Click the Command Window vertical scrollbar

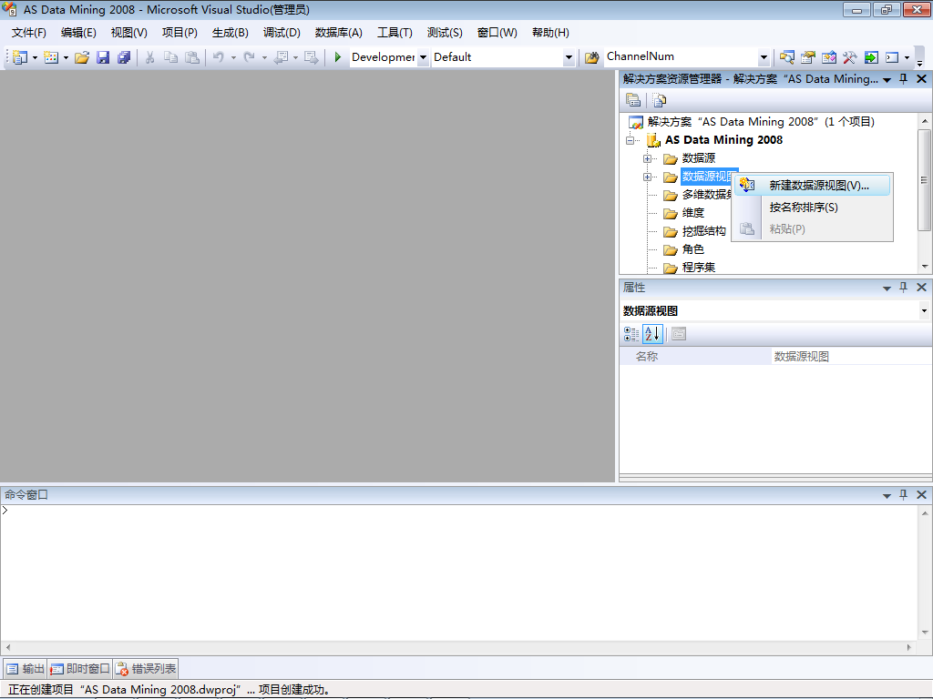coord(924,572)
